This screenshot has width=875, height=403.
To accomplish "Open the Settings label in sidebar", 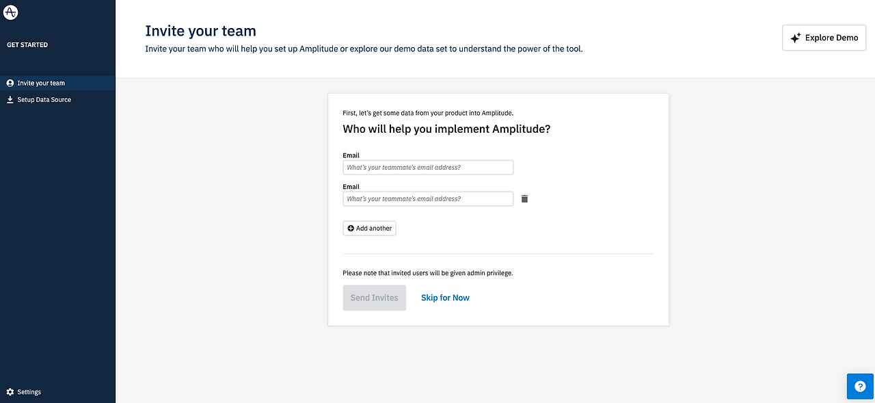I will (x=29, y=392).
